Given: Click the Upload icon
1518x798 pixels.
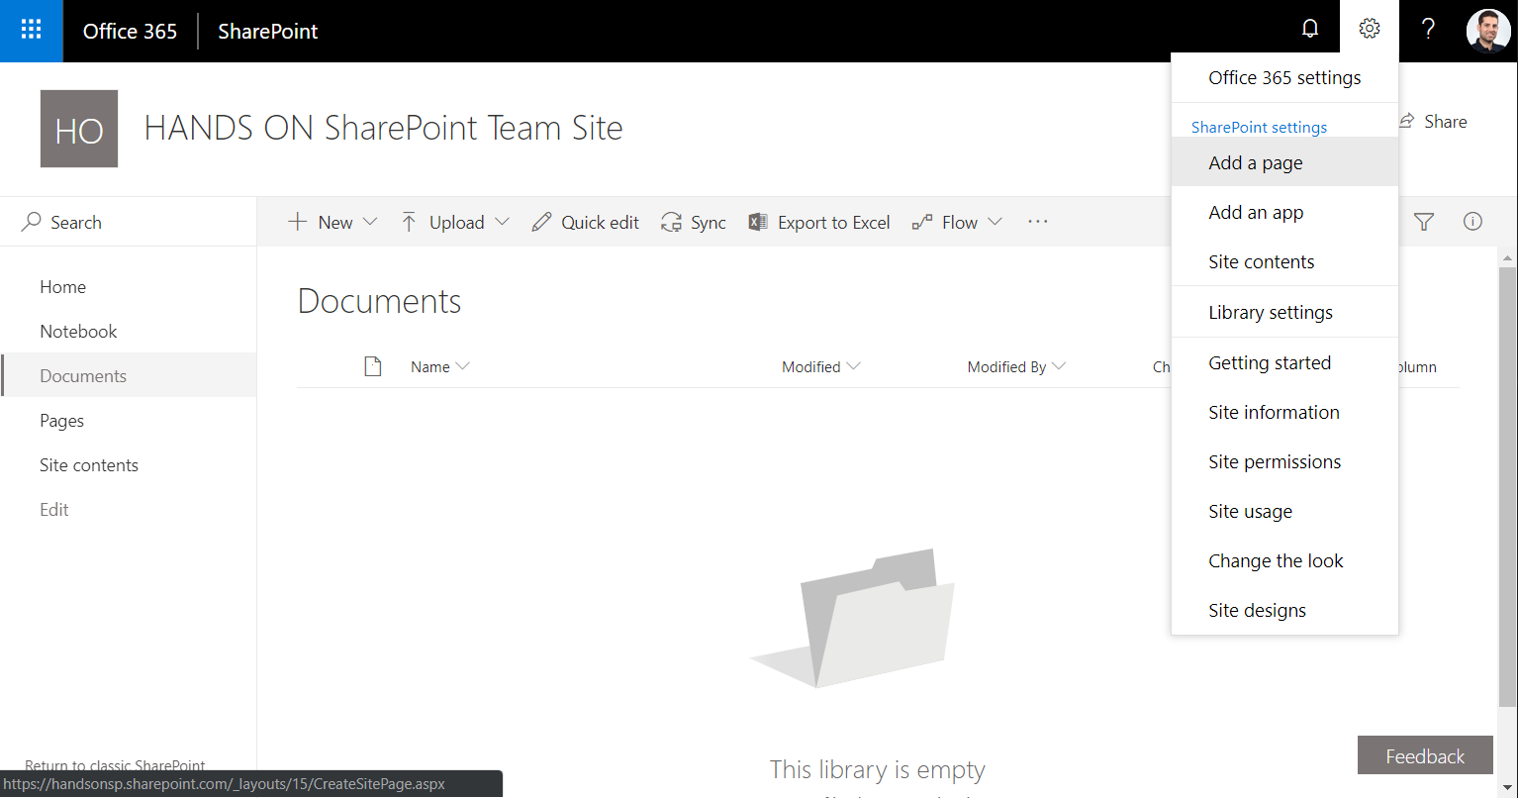Looking at the screenshot, I should [409, 222].
